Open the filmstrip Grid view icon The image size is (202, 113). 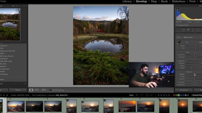coord(1,95)
